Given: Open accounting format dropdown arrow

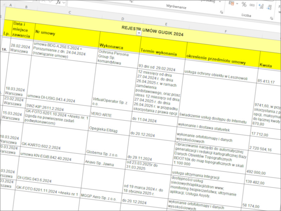Looking at the screenshot, I should pyautogui.click(x=237, y=4).
